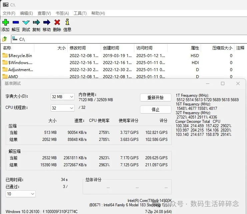Click the AMD folder icon
Screen dimensions: 247x214
tap(5, 76)
